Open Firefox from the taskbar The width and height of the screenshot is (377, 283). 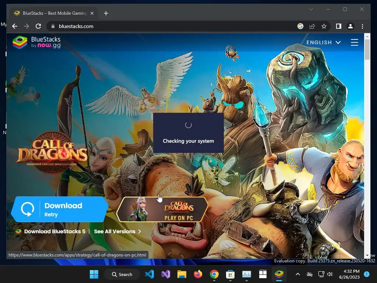coord(198,274)
